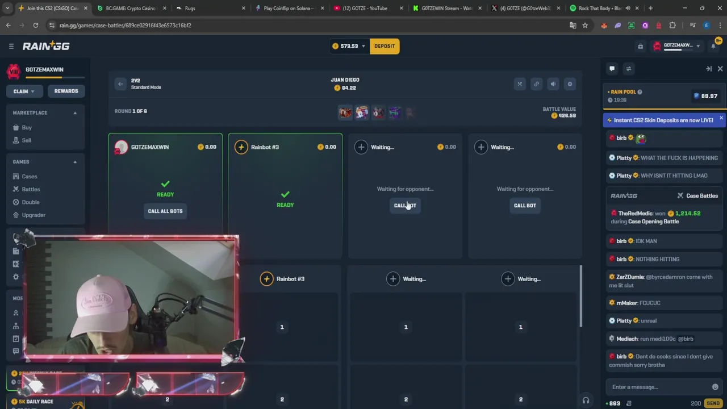Switch to the GOTZE YouTube tab
The width and height of the screenshot is (727, 409).
[368, 9]
